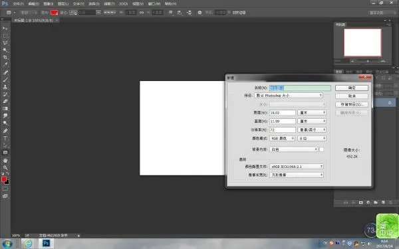Click the Navigator panel thumbnail
Screen dimensions: 399x249
pos(362,42)
